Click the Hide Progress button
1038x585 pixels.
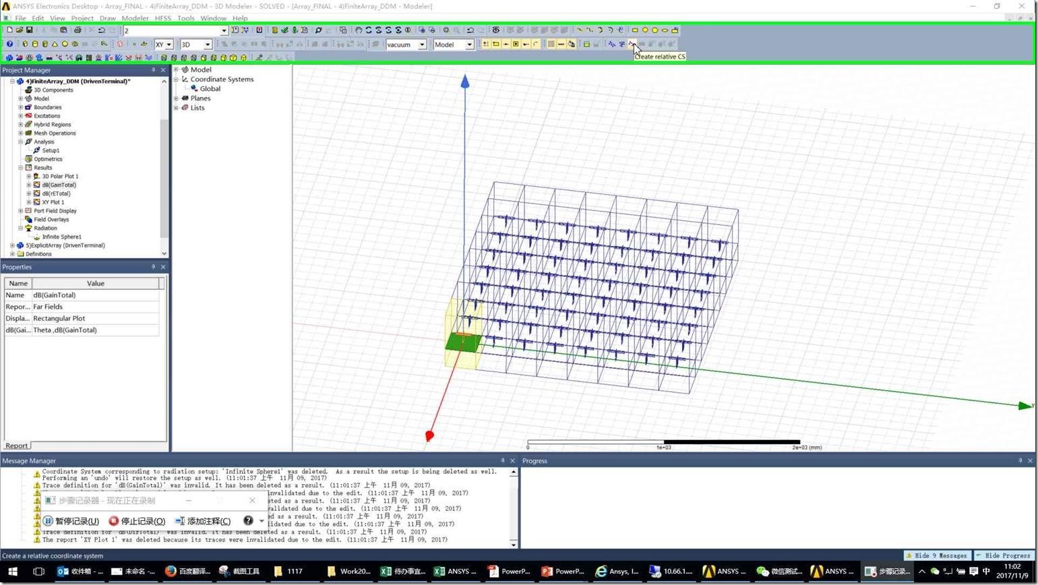click(1003, 555)
